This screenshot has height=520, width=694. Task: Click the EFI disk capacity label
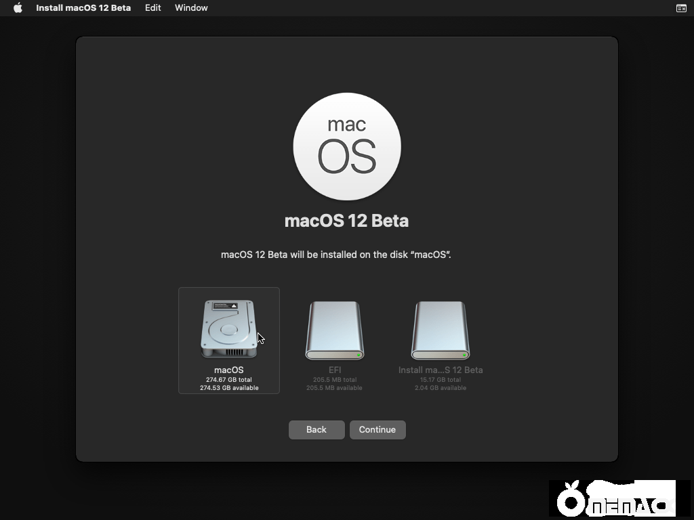[x=334, y=380]
